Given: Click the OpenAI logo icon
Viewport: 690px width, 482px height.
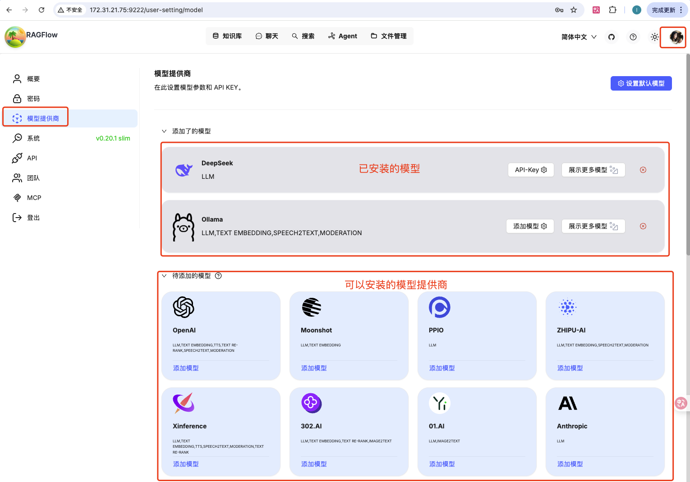Looking at the screenshot, I should pos(184,307).
